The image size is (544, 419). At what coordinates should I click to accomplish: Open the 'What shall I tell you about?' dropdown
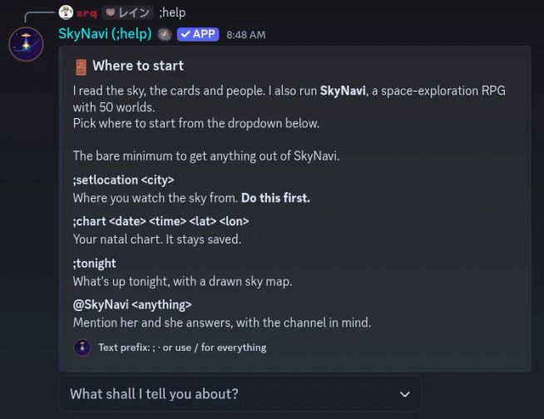click(240, 394)
